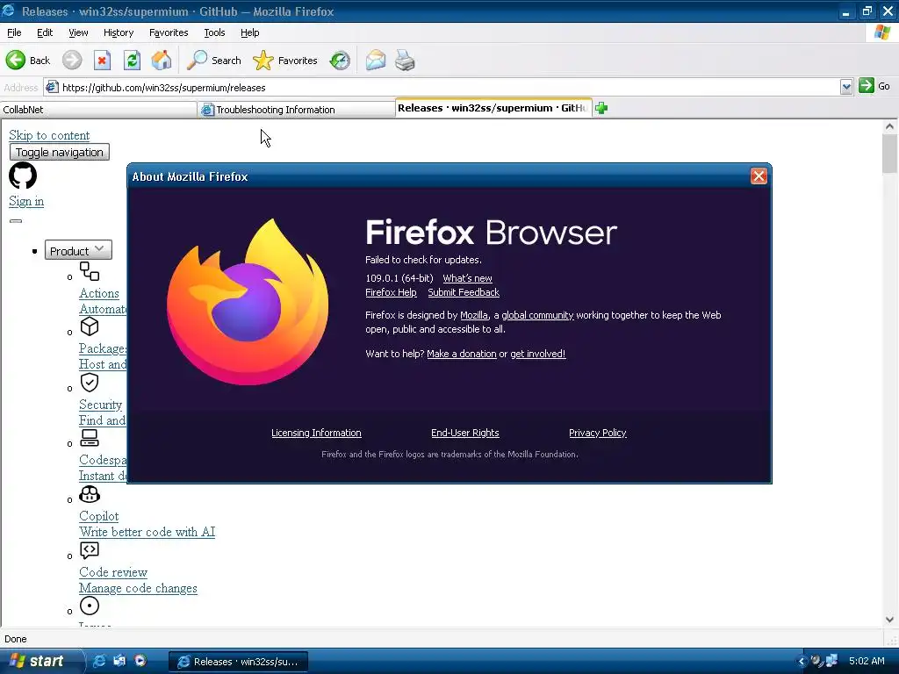This screenshot has height=674, width=899.
Task: Open the What's new link
Action: tap(467, 278)
